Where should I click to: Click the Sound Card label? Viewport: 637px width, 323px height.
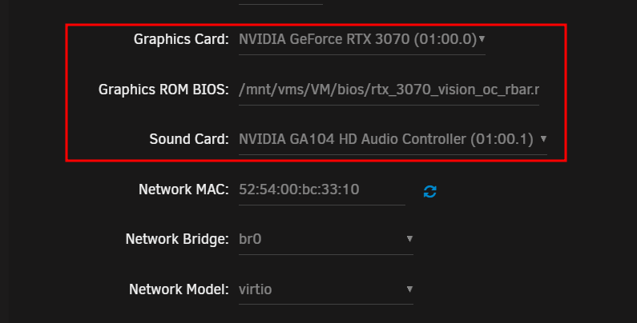pyautogui.click(x=189, y=139)
